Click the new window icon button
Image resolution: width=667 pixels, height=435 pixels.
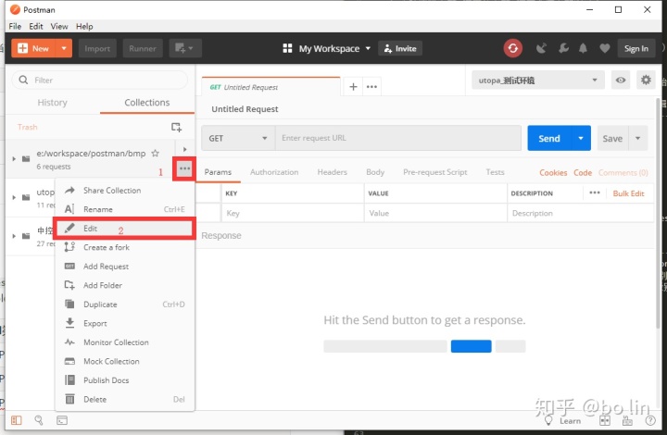(x=184, y=48)
